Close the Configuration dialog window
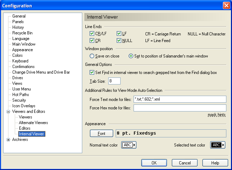Viewport: 232px width, 170px height. (226, 6)
